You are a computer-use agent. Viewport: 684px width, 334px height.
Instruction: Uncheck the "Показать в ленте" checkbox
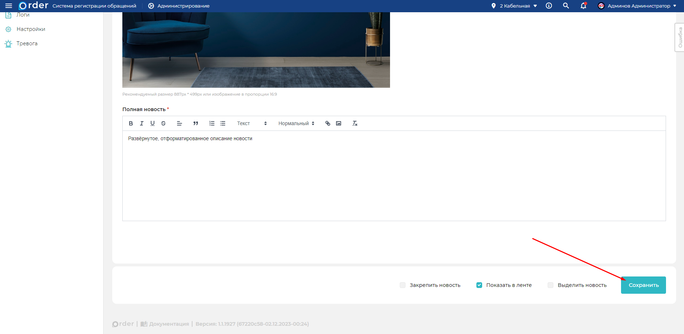[x=479, y=285]
